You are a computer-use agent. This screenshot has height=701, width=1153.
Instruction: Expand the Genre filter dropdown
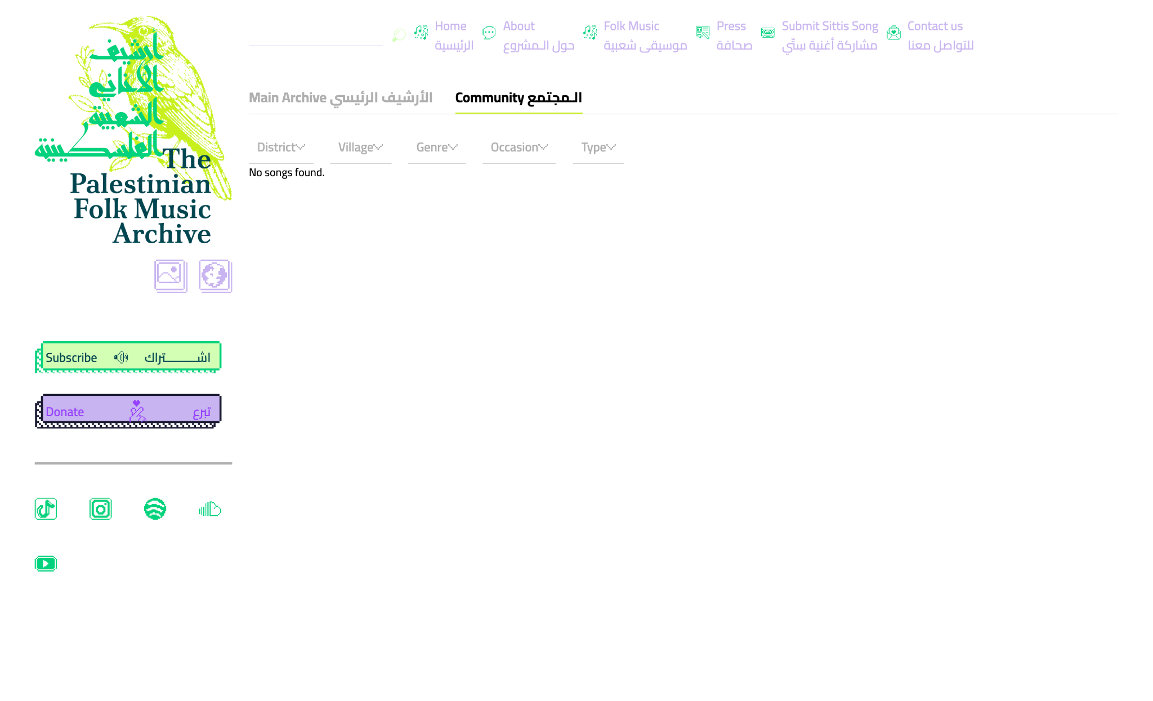click(x=437, y=148)
